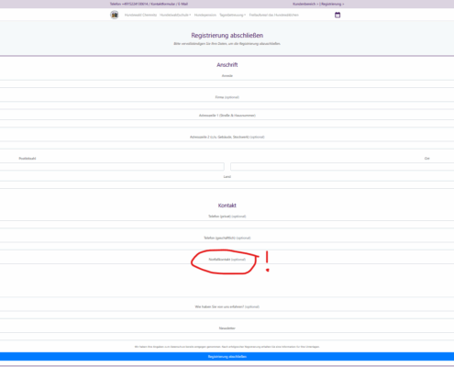Focus the Firma (optional) input field
Viewport: 454px width, 367px height.
[227, 106]
